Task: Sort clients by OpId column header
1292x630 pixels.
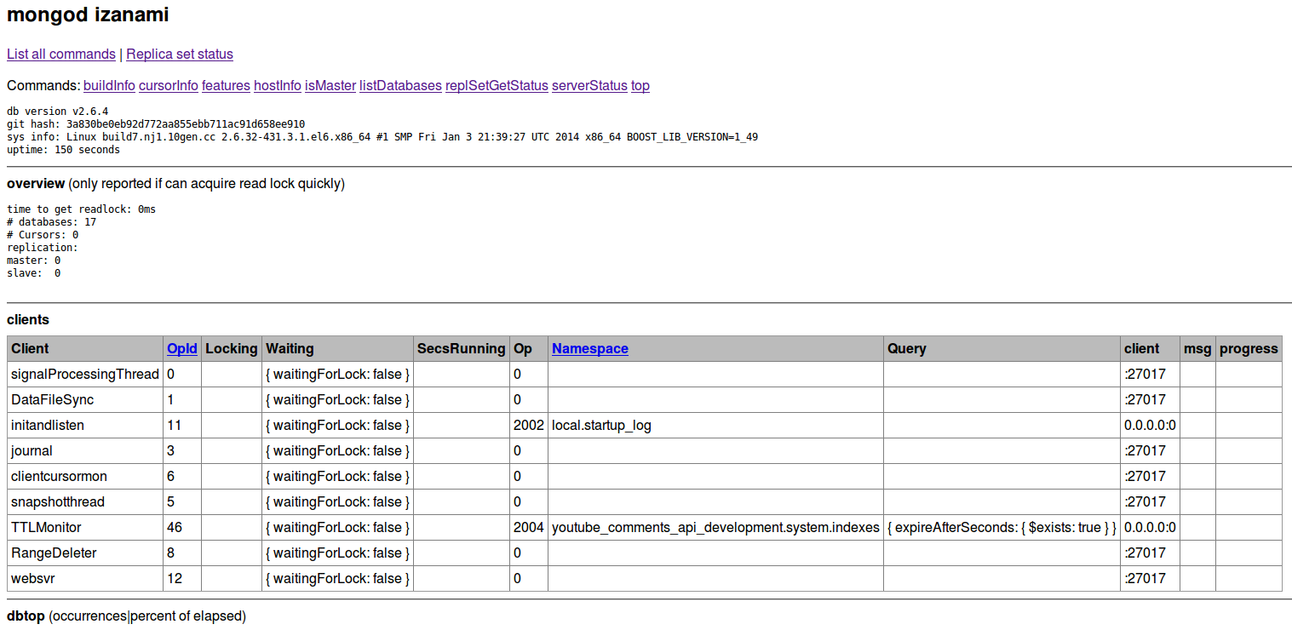Action: tap(182, 348)
